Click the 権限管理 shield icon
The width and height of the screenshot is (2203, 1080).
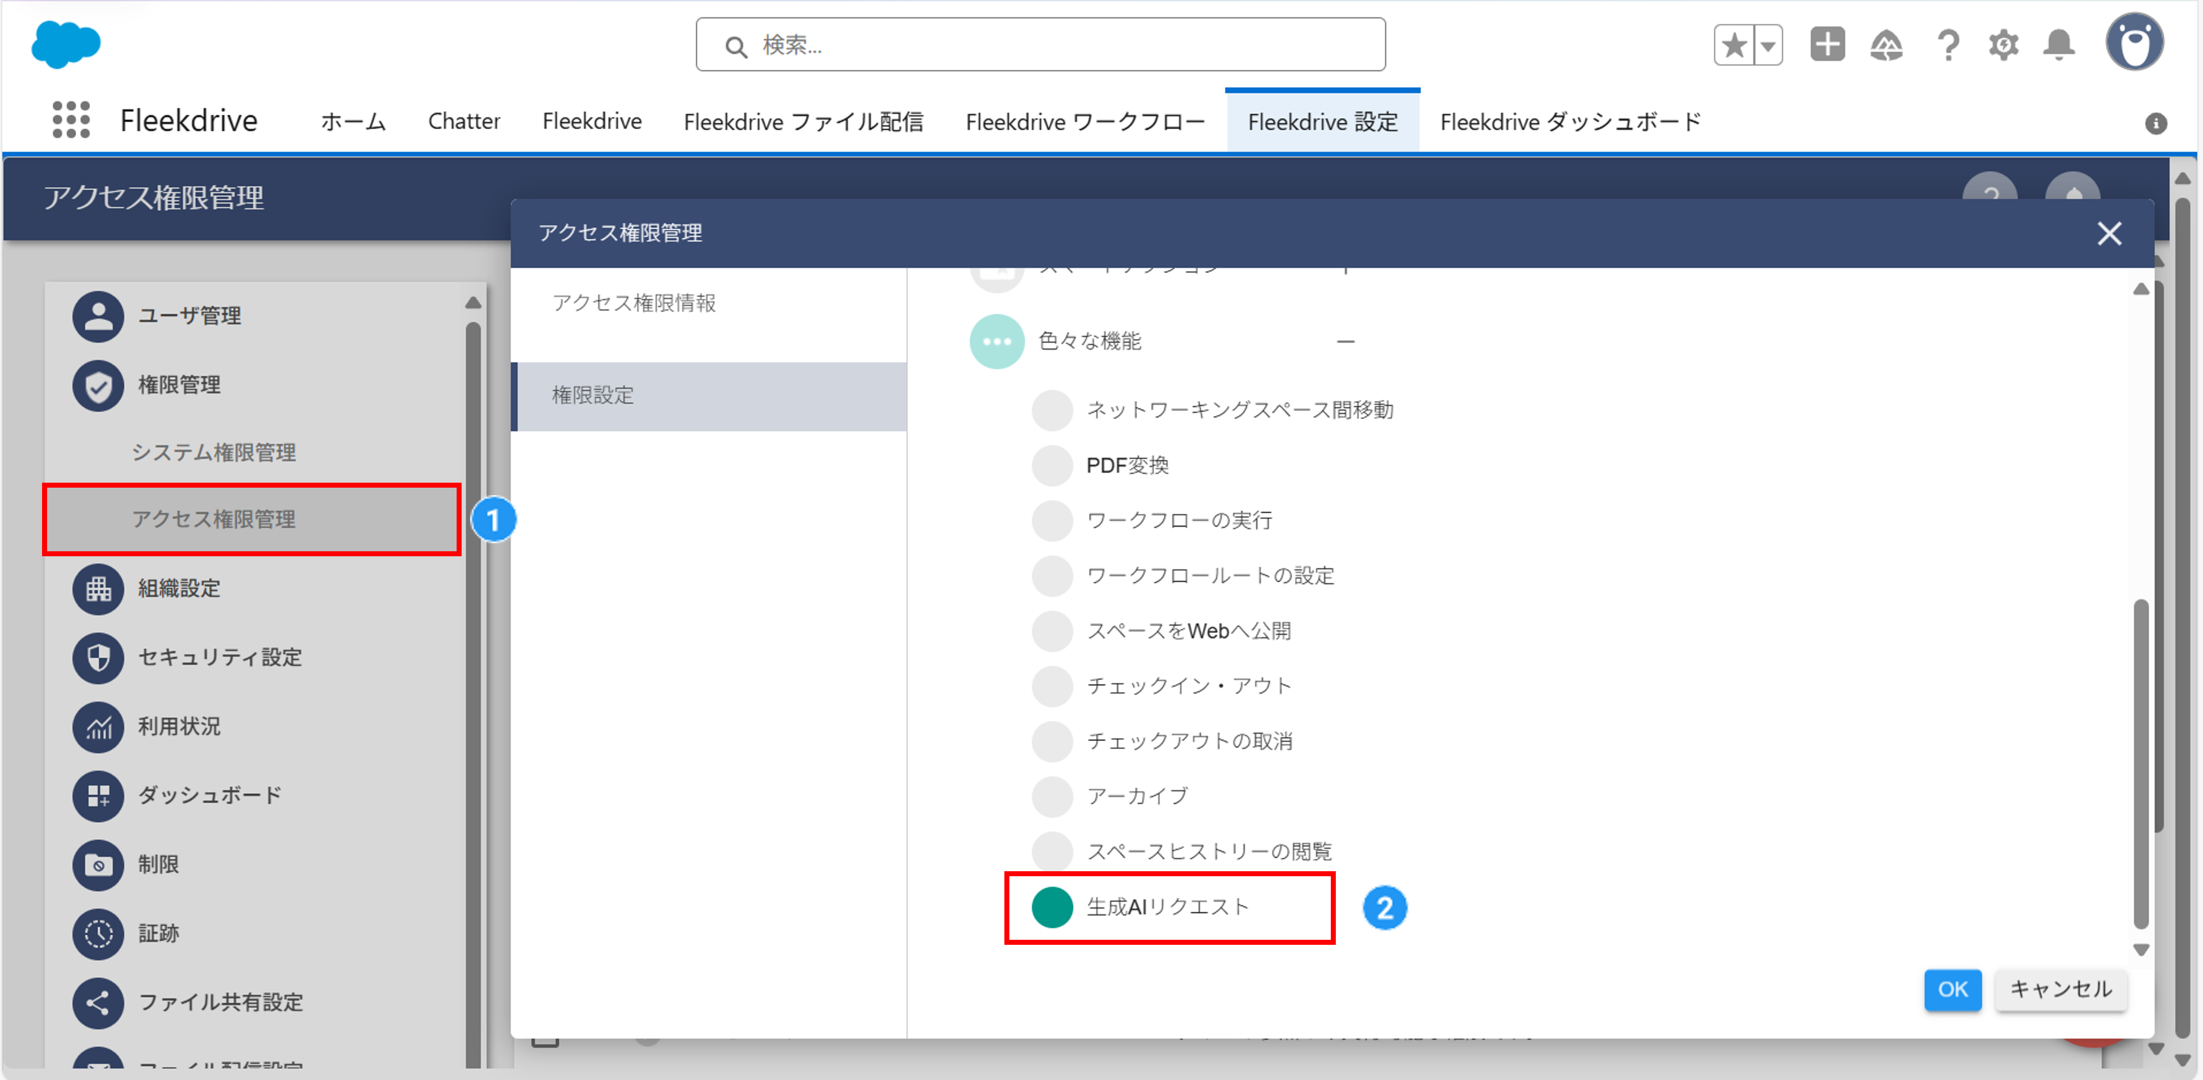(98, 386)
